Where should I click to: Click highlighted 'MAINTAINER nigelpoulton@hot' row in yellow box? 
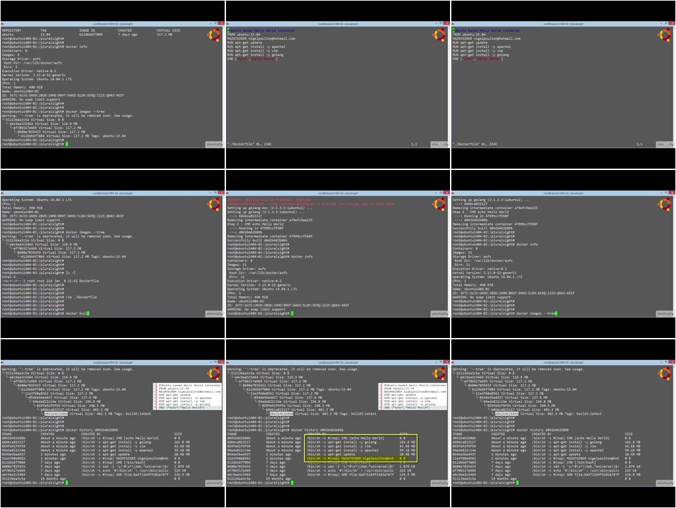point(350,458)
